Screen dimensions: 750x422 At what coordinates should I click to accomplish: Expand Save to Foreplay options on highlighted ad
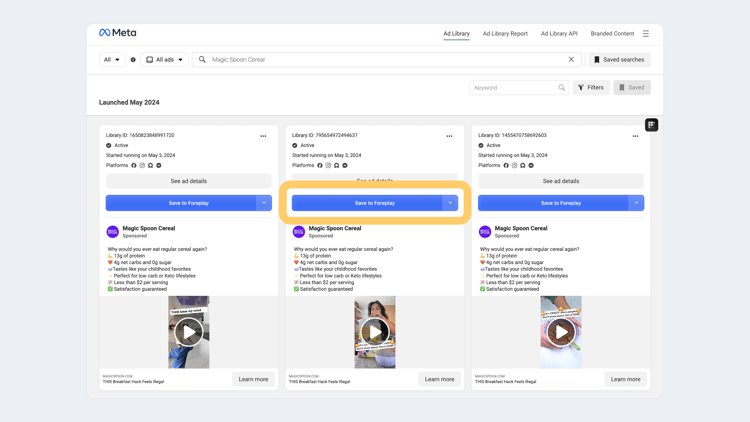pos(450,203)
